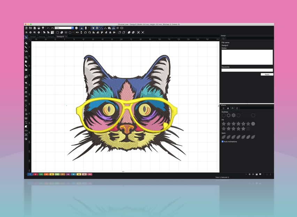Image resolution: width=297 pixels, height=217 pixels.
Task: Open the Stitch Player icon on the toolbar
Action: [113, 28]
